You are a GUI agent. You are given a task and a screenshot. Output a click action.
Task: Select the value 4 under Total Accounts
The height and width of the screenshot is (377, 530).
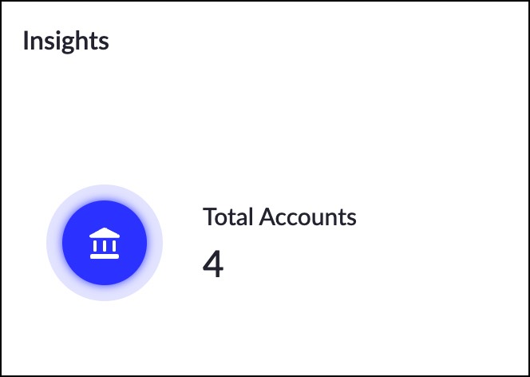pyautogui.click(x=213, y=265)
